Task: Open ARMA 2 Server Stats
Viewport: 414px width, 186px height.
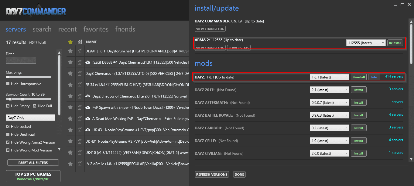Action: [x=239, y=48]
